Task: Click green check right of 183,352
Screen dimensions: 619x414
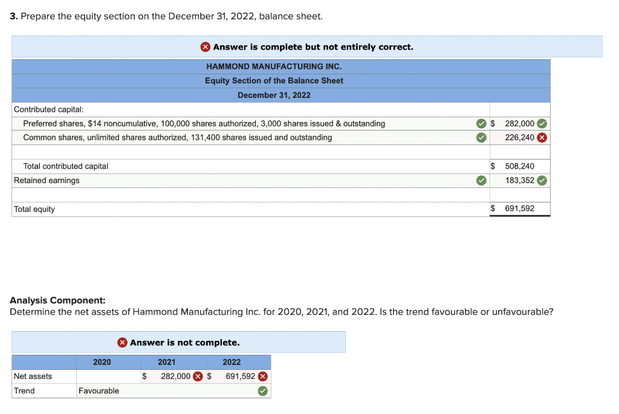Action: point(542,180)
